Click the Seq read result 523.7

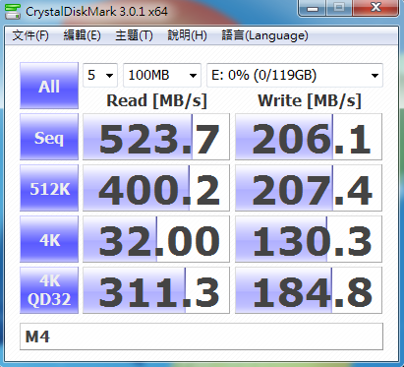coord(156,137)
